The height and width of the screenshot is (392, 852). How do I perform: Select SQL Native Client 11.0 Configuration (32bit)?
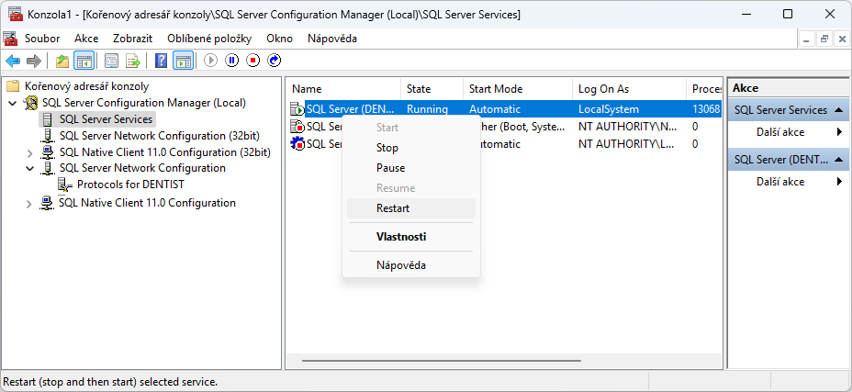point(164,152)
